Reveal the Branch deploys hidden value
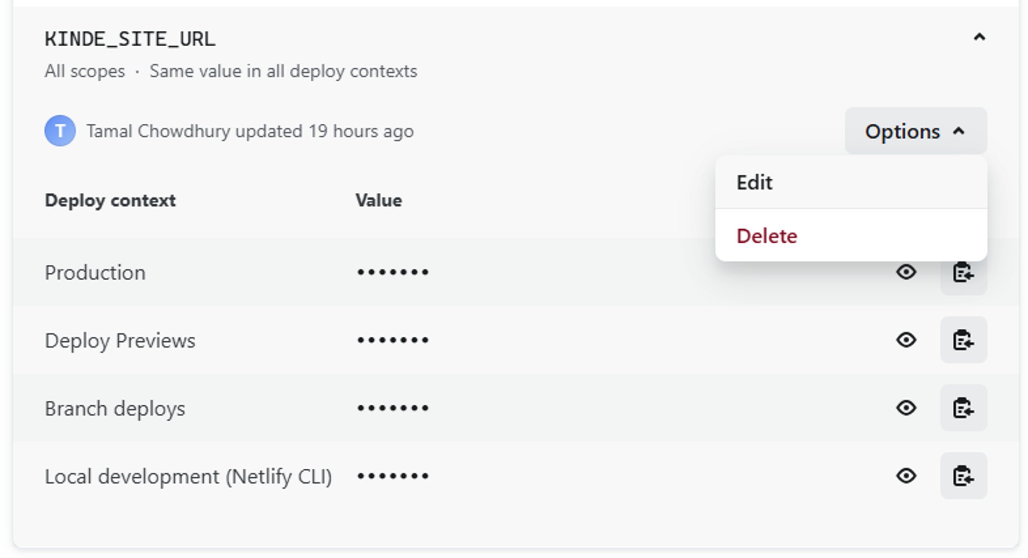 pos(907,408)
